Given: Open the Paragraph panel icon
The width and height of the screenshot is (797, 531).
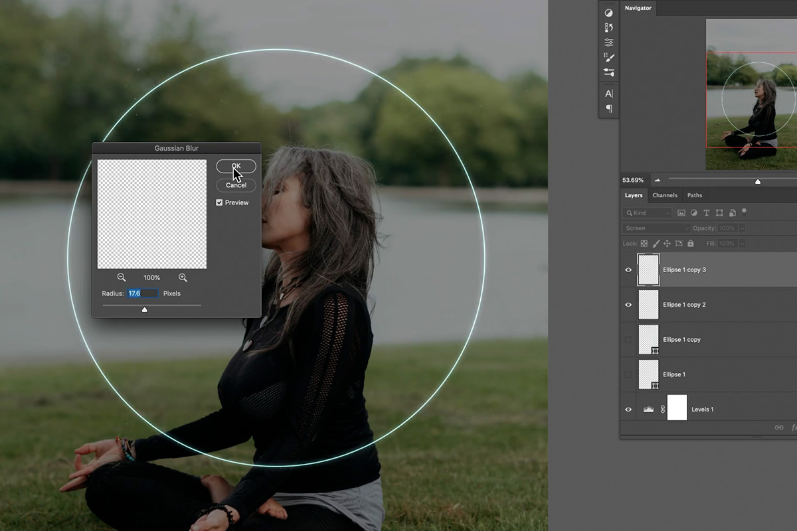Looking at the screenshot, I should coord(609,108).
